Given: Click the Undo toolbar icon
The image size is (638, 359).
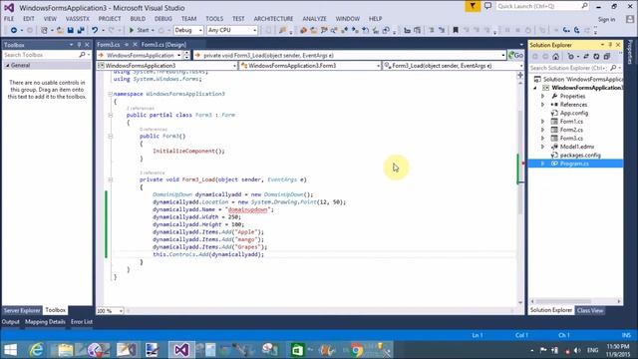Looking at the screenshot, I should [95, 30].
